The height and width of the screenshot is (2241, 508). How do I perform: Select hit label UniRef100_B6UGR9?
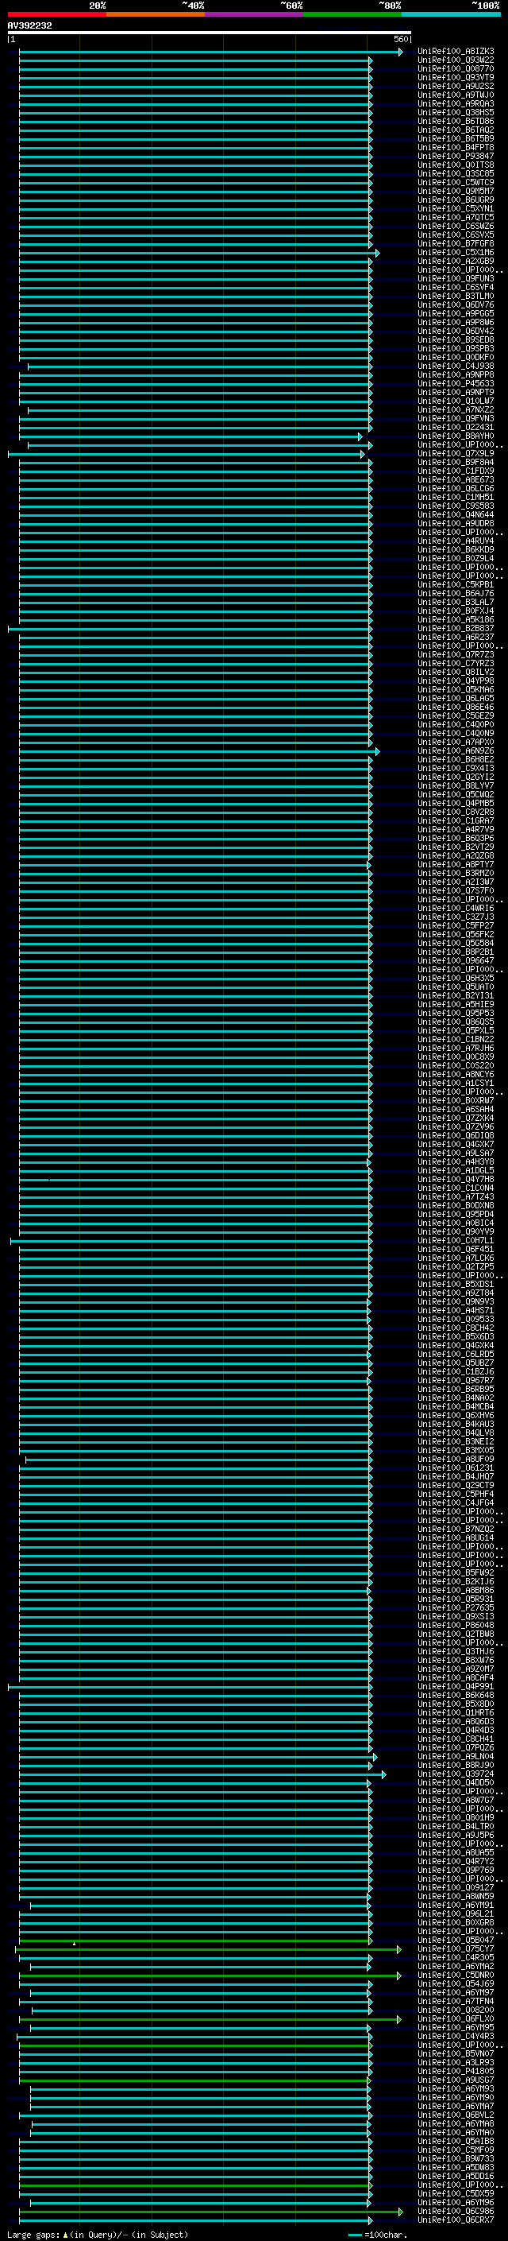[456, 200]
